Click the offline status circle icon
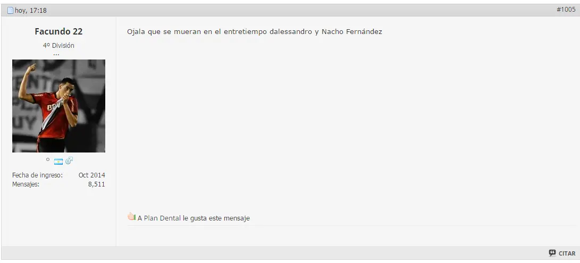Image resolution: width=580 pixels, height=263 pixels. (48, 160)
